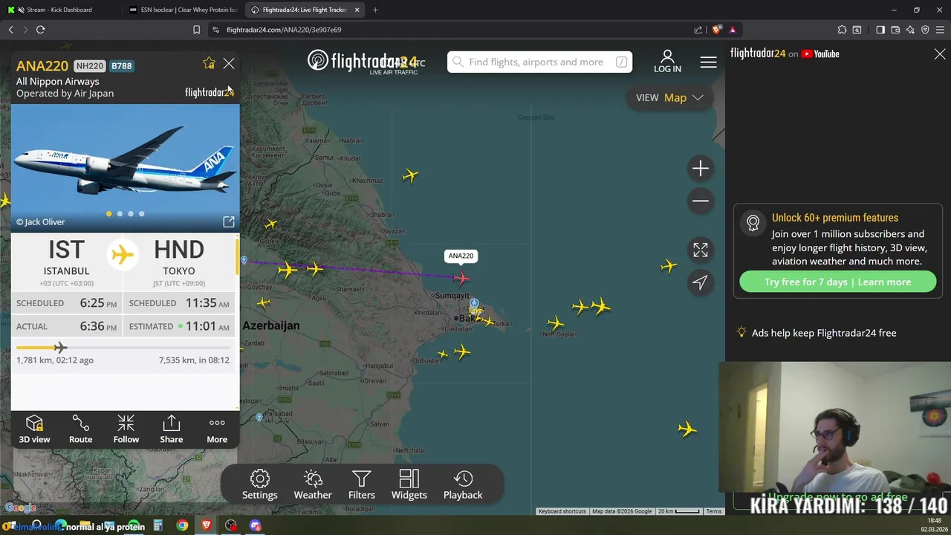Screen dimensions: 951x535
Task: Select the HND Tokyo arrival airport
Action: click(179, 262)
